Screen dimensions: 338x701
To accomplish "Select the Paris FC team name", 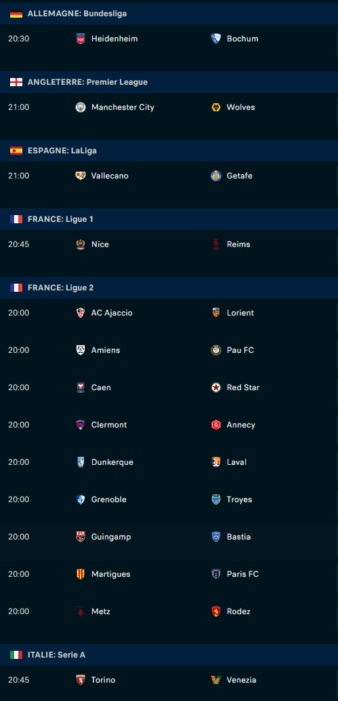I will pyautogui.click(x=242, y=574).
